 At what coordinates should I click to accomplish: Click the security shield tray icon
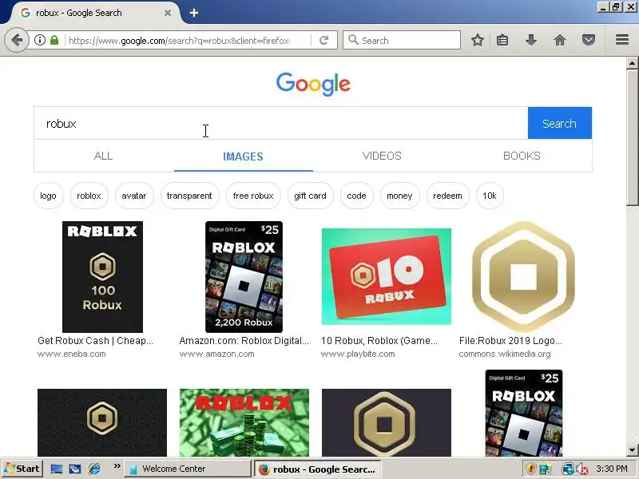coord(530,469)
